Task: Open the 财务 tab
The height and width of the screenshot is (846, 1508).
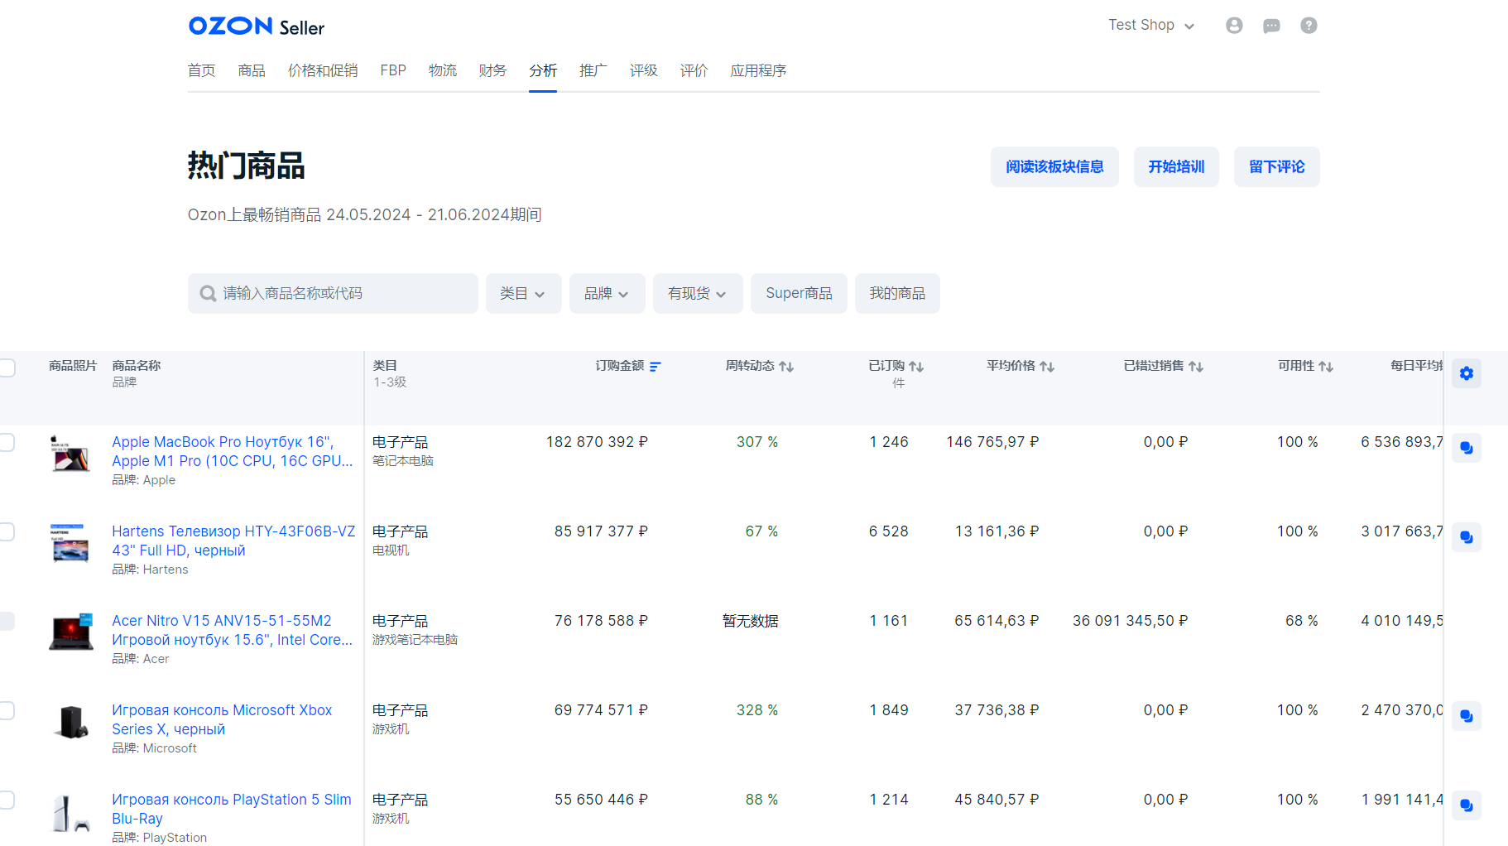Action: pyautogui.click(x=492, y=71)
